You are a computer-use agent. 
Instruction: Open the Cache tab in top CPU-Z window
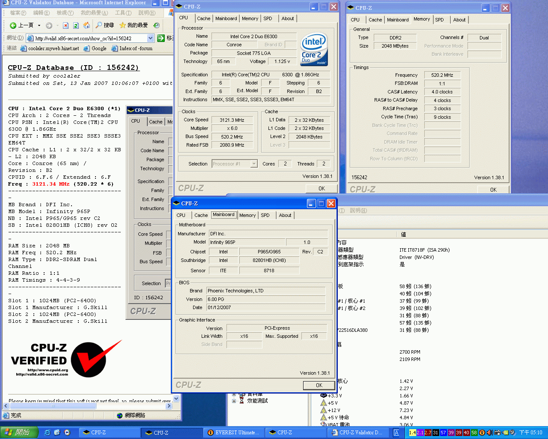[x=203, y=18]
